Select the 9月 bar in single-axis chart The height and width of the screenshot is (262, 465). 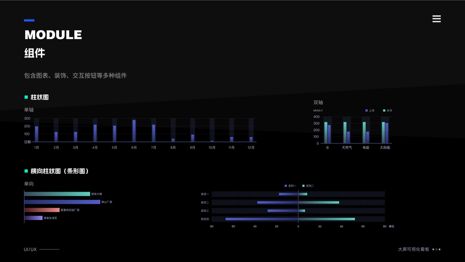pyautogui.click(x=192, y=138)
